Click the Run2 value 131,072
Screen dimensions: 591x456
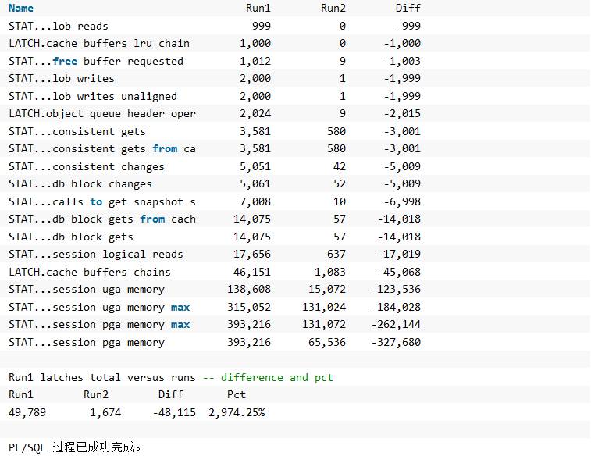click(324, 325)
